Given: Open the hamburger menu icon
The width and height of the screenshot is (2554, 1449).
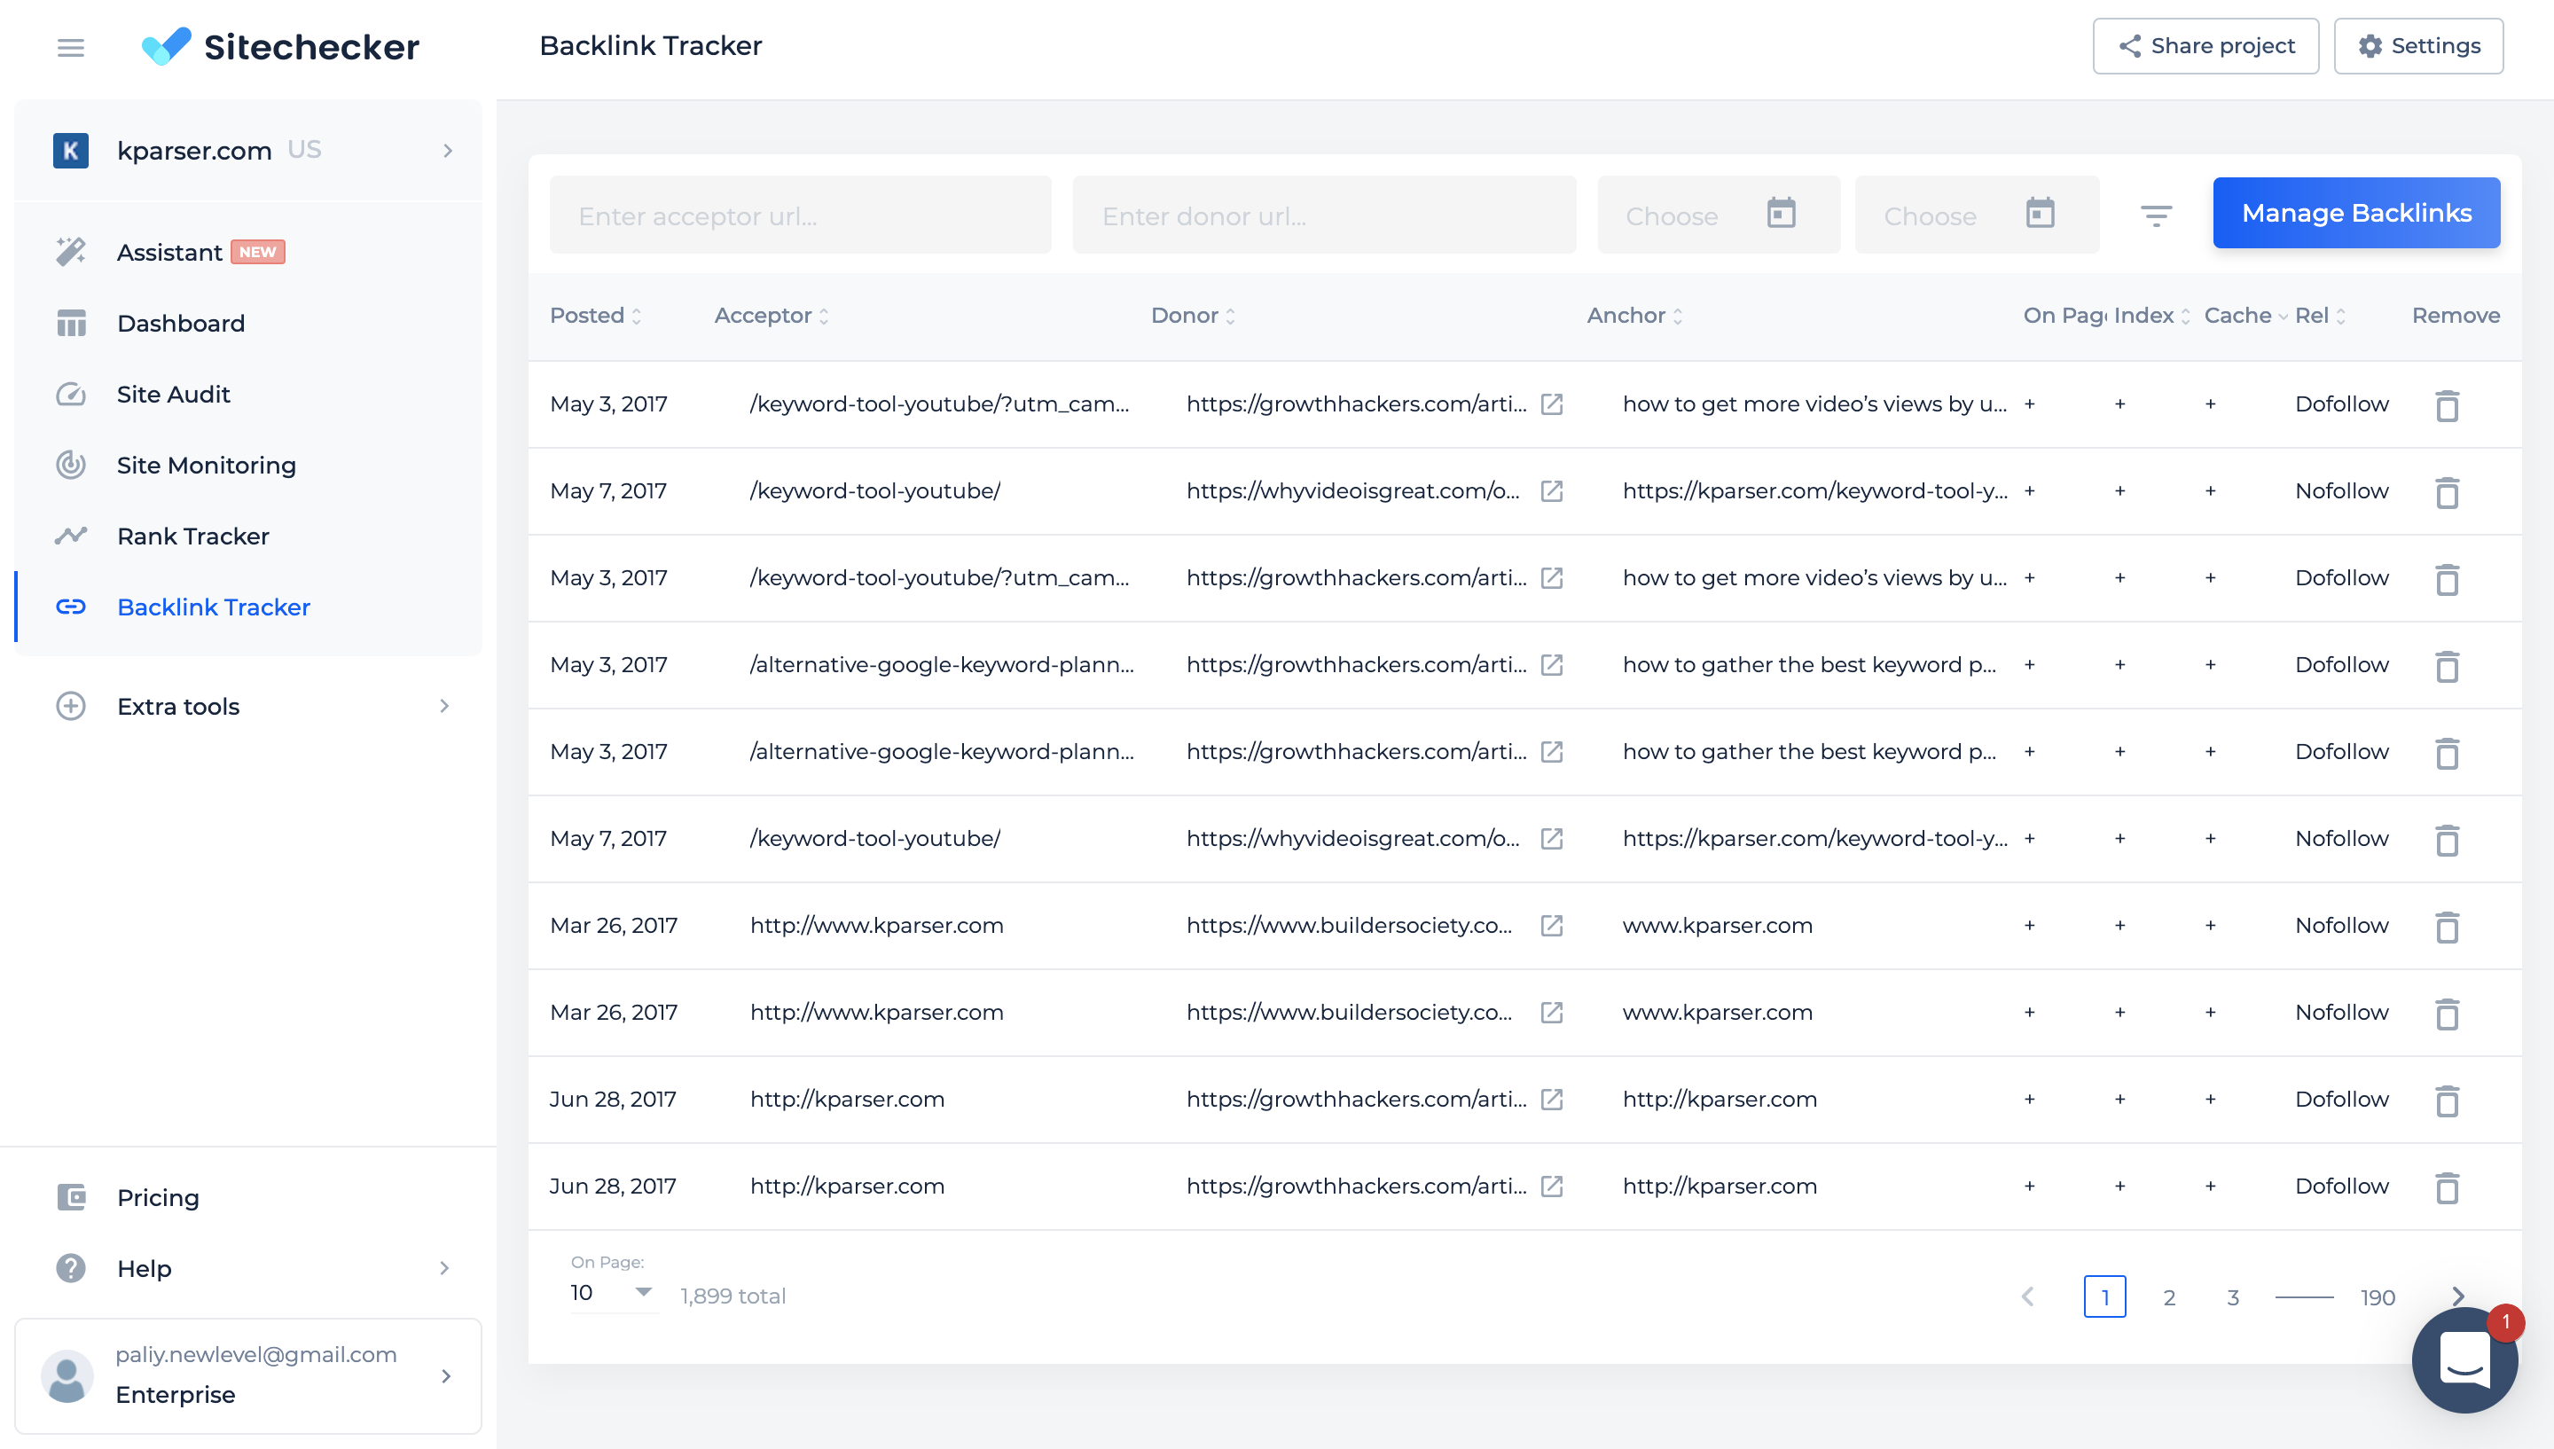Looking at the screenshot, I should [71, 47].
